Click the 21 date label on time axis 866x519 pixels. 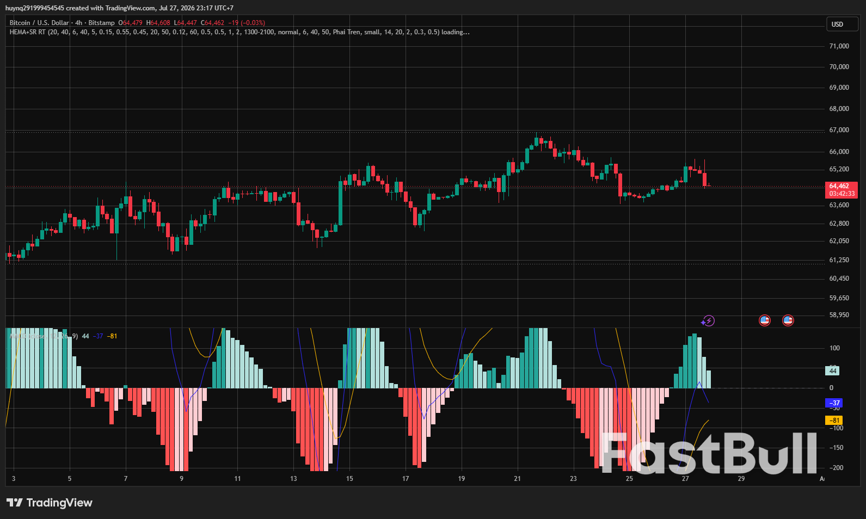517,479
